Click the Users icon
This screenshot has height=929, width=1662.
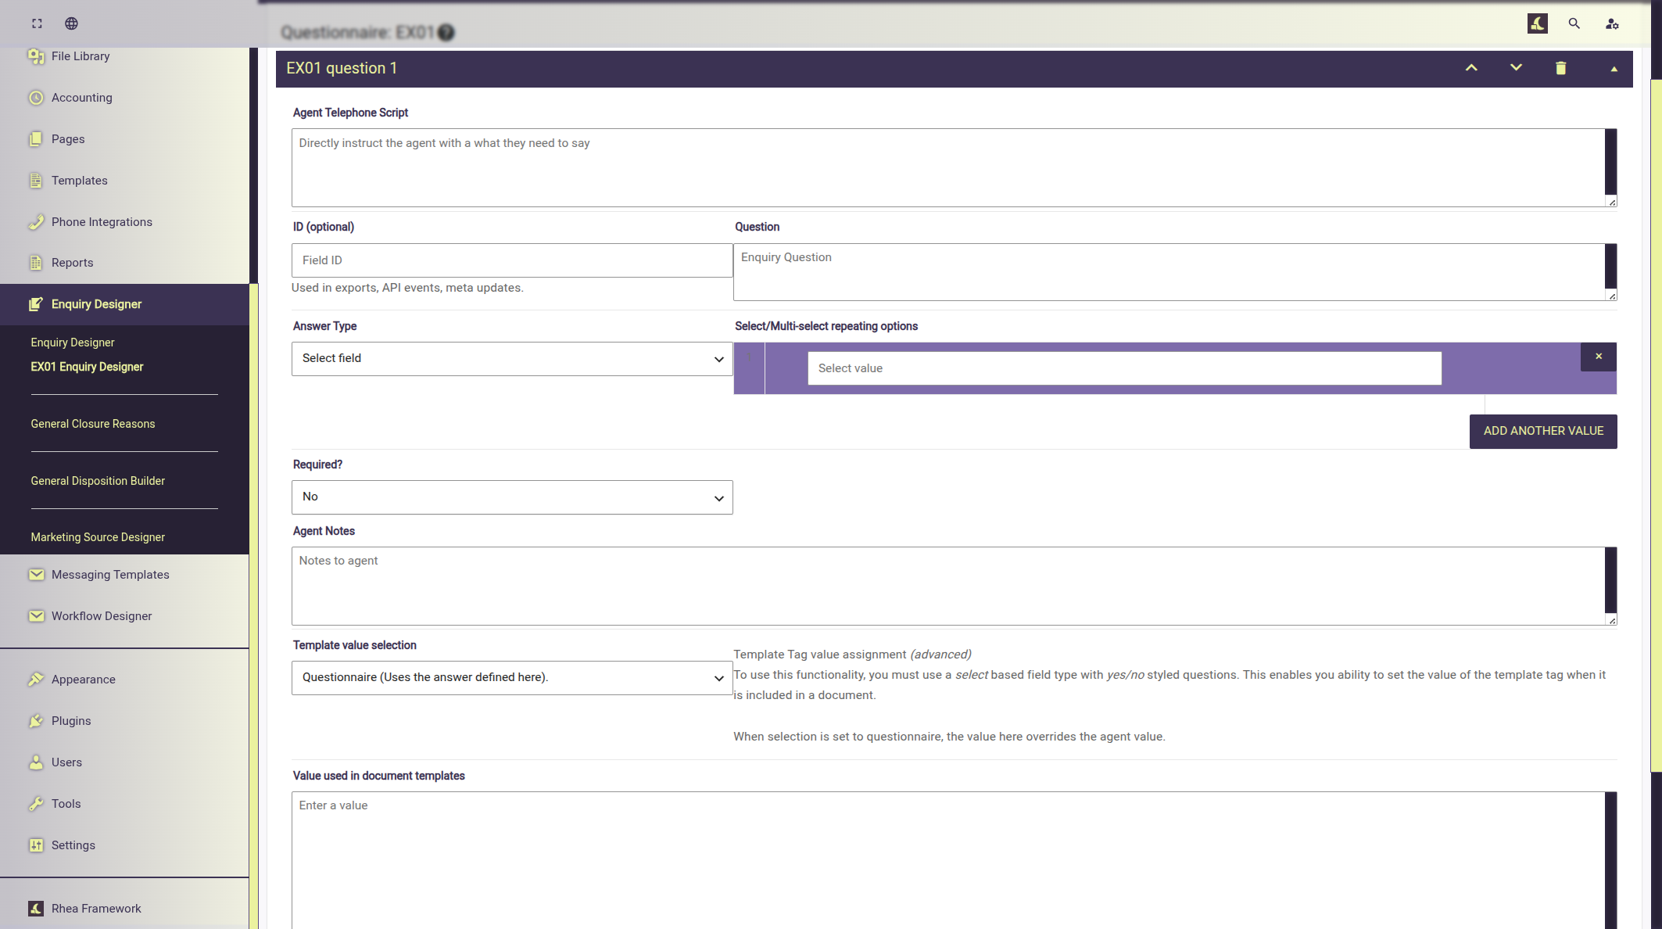tap(36, 762)
